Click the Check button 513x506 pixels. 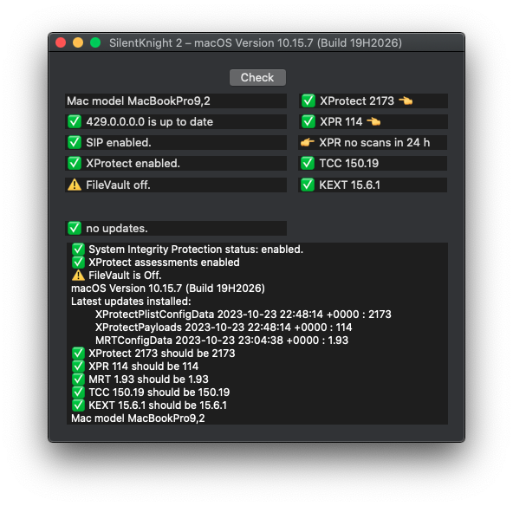point(257,77)
